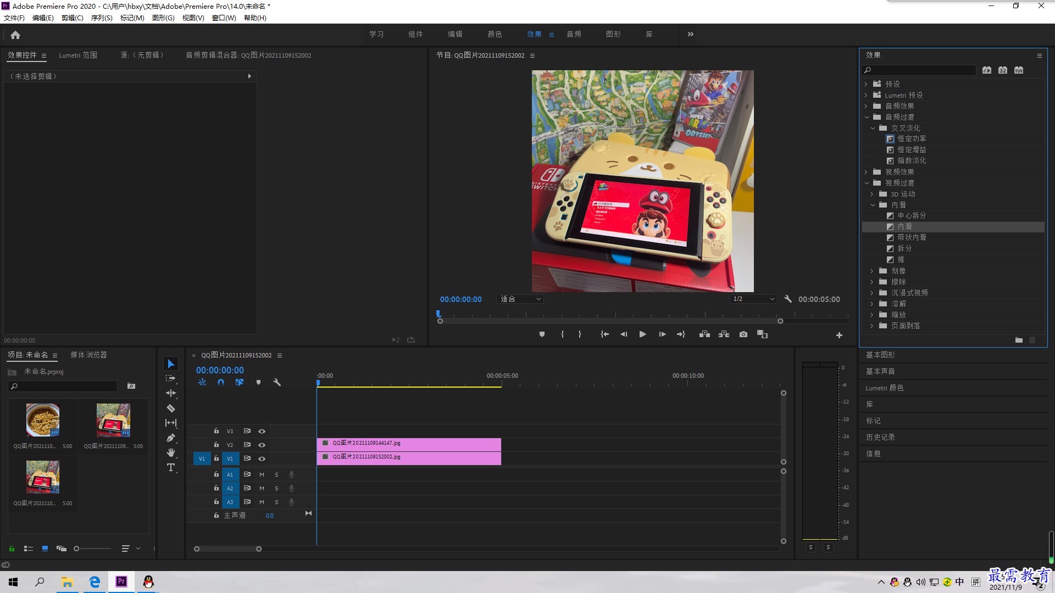Image resolution: width=1055 pixels, height=593 pixels.
Task: Select the Hand tool
Action: pos(171,452)
